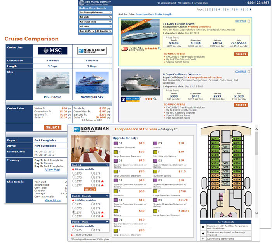Open the Aug 2015 date dropdown
272x247 pixels.
[87, 31]
